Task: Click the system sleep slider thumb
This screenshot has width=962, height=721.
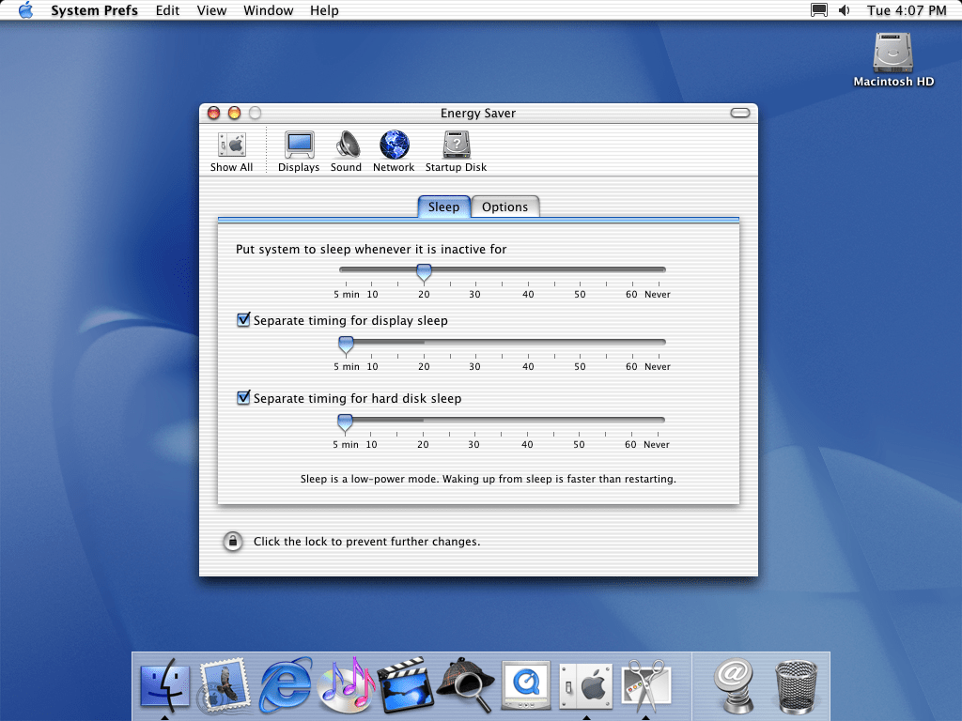Action: point(424,272)
